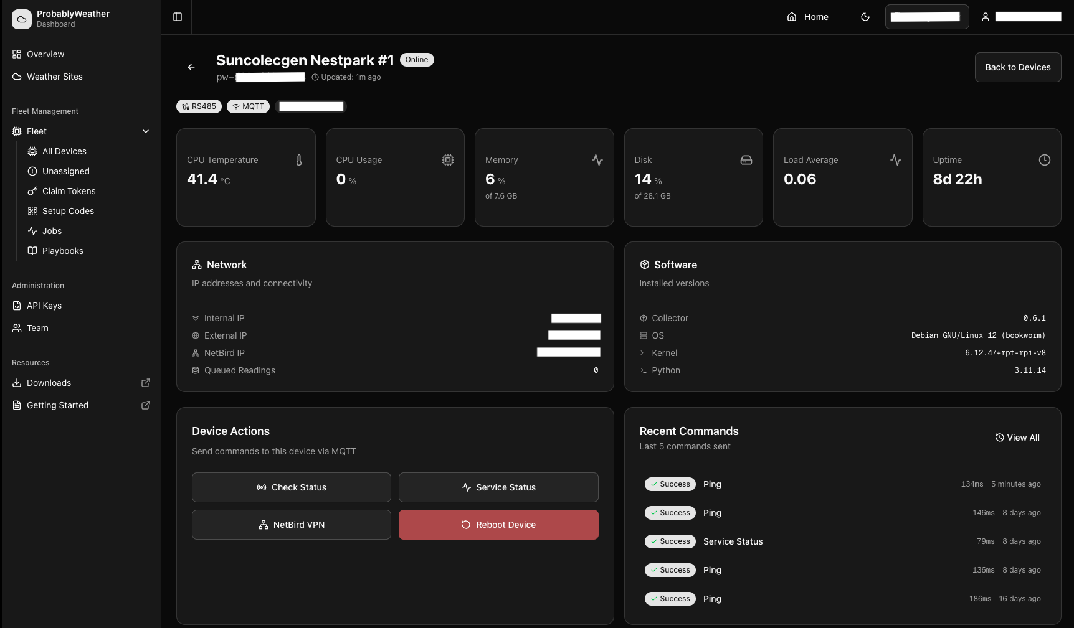The width and height of the screenshot is (1074, 628).
Task: Go to Weather Sites page
Action: point(54,77)
